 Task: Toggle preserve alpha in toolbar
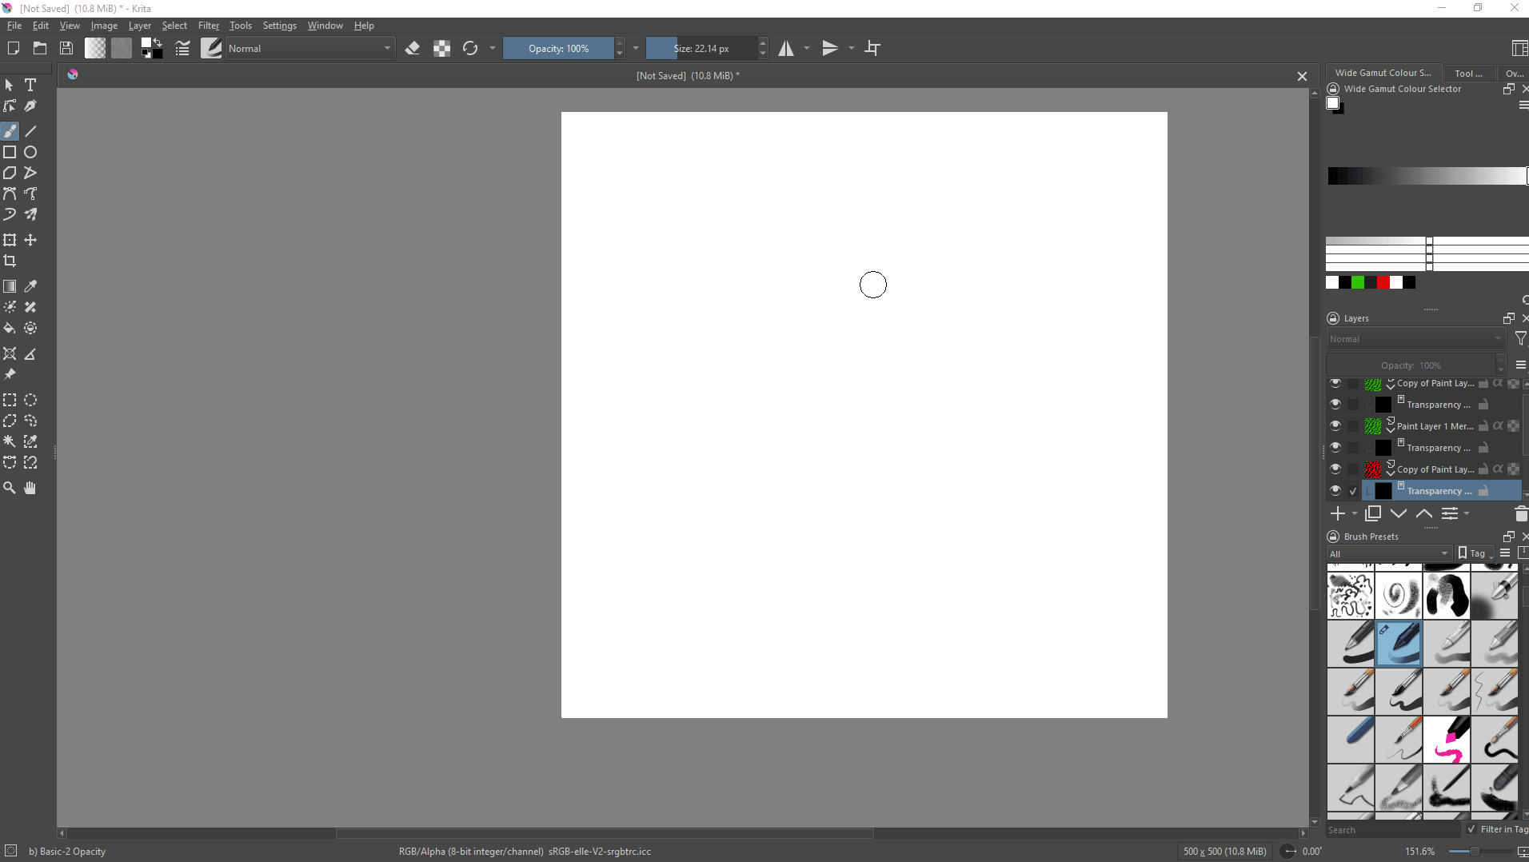pyautogui.click(x=441, y=49)
